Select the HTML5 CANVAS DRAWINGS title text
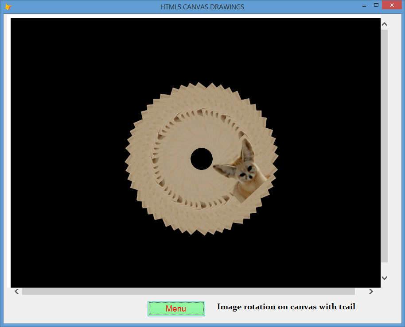405x327 pixels. pos(202,7)
